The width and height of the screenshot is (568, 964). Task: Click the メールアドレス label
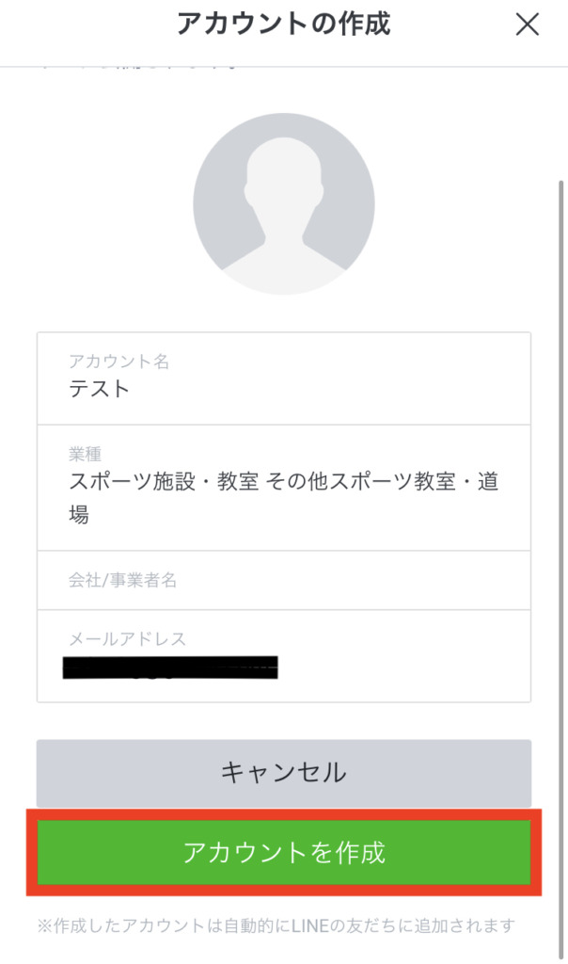click(127, 639)
